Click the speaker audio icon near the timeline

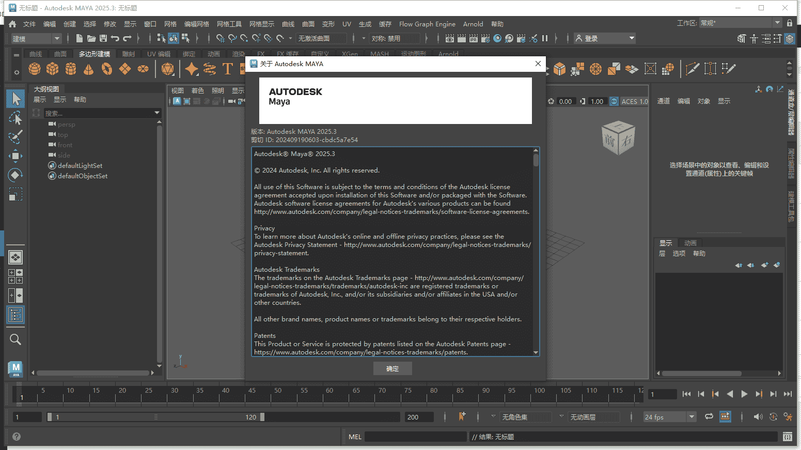pos(758,416)
